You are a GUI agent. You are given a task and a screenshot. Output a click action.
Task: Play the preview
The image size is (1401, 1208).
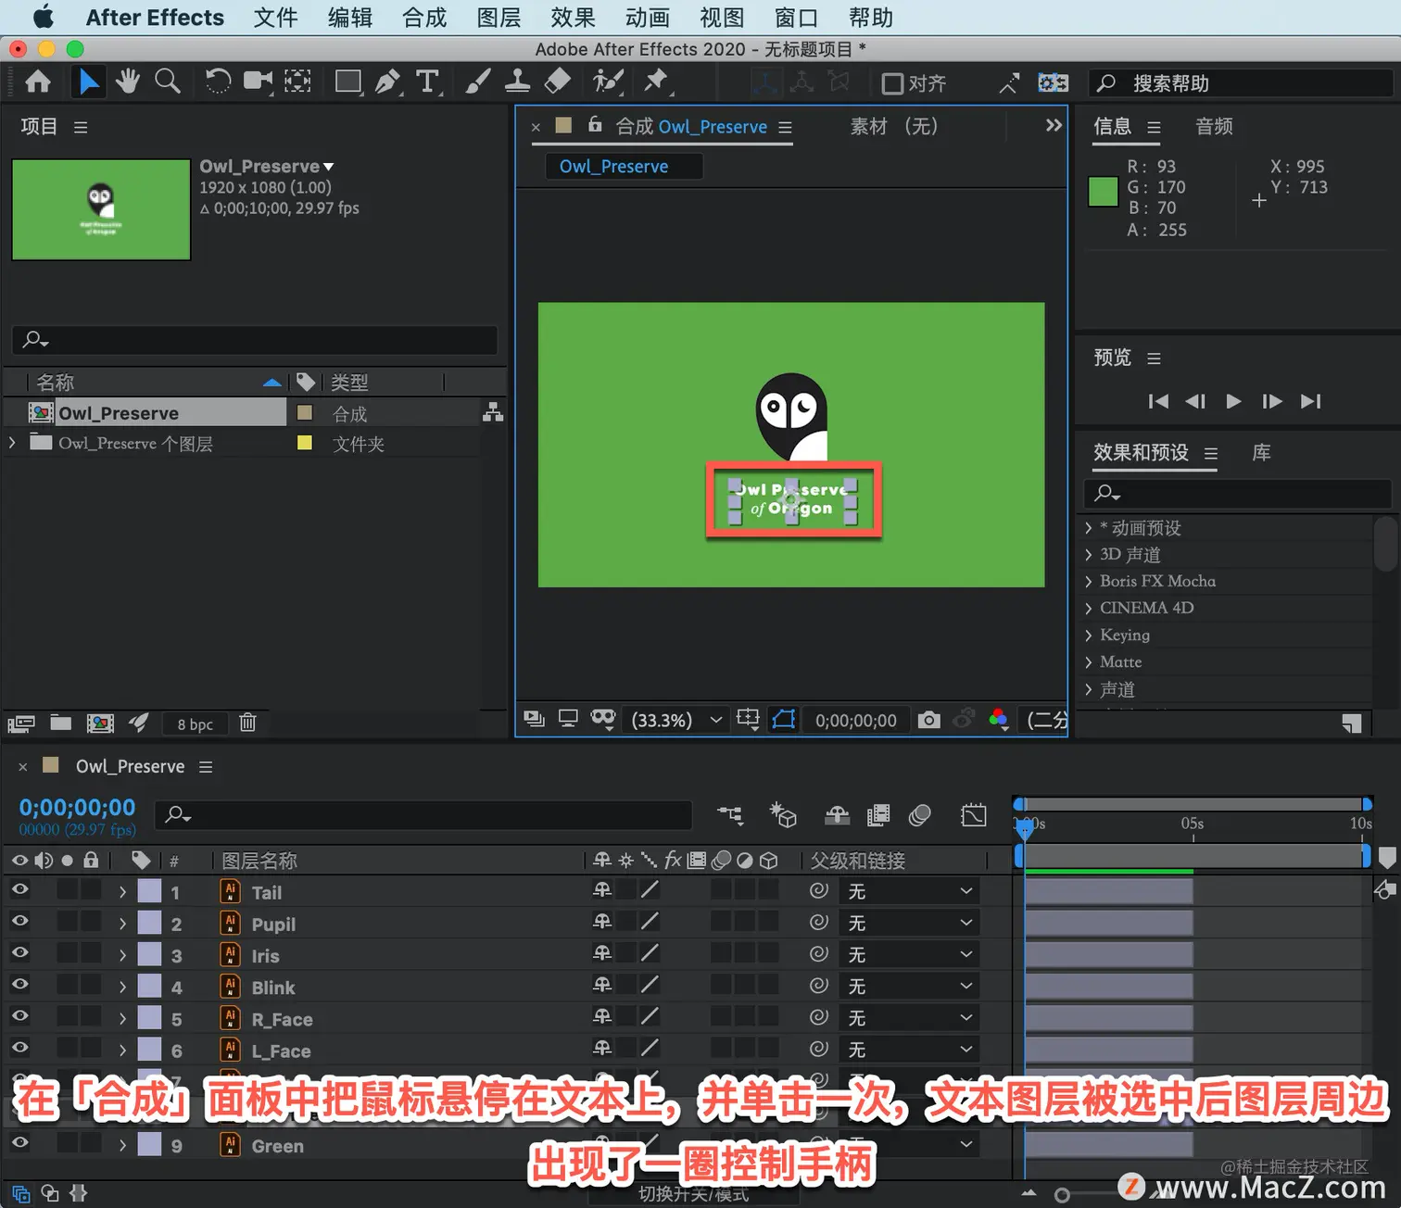click(1233, 401)
